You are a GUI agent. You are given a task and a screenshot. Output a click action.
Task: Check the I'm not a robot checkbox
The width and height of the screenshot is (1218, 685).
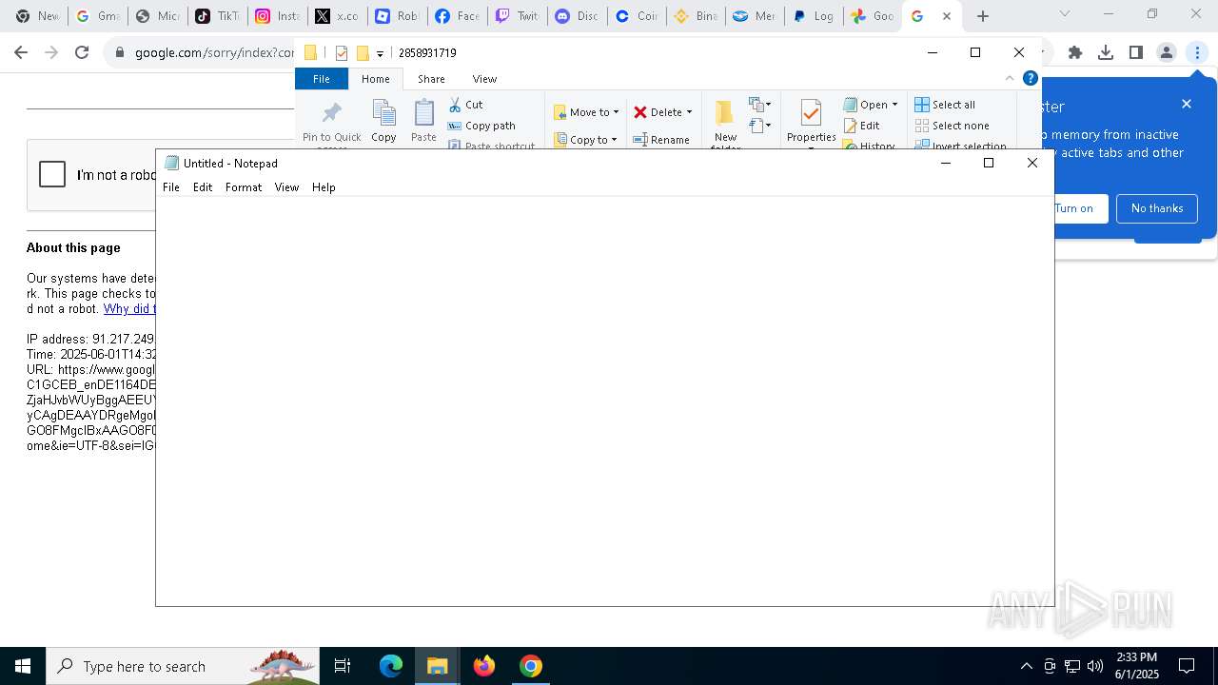52,174
